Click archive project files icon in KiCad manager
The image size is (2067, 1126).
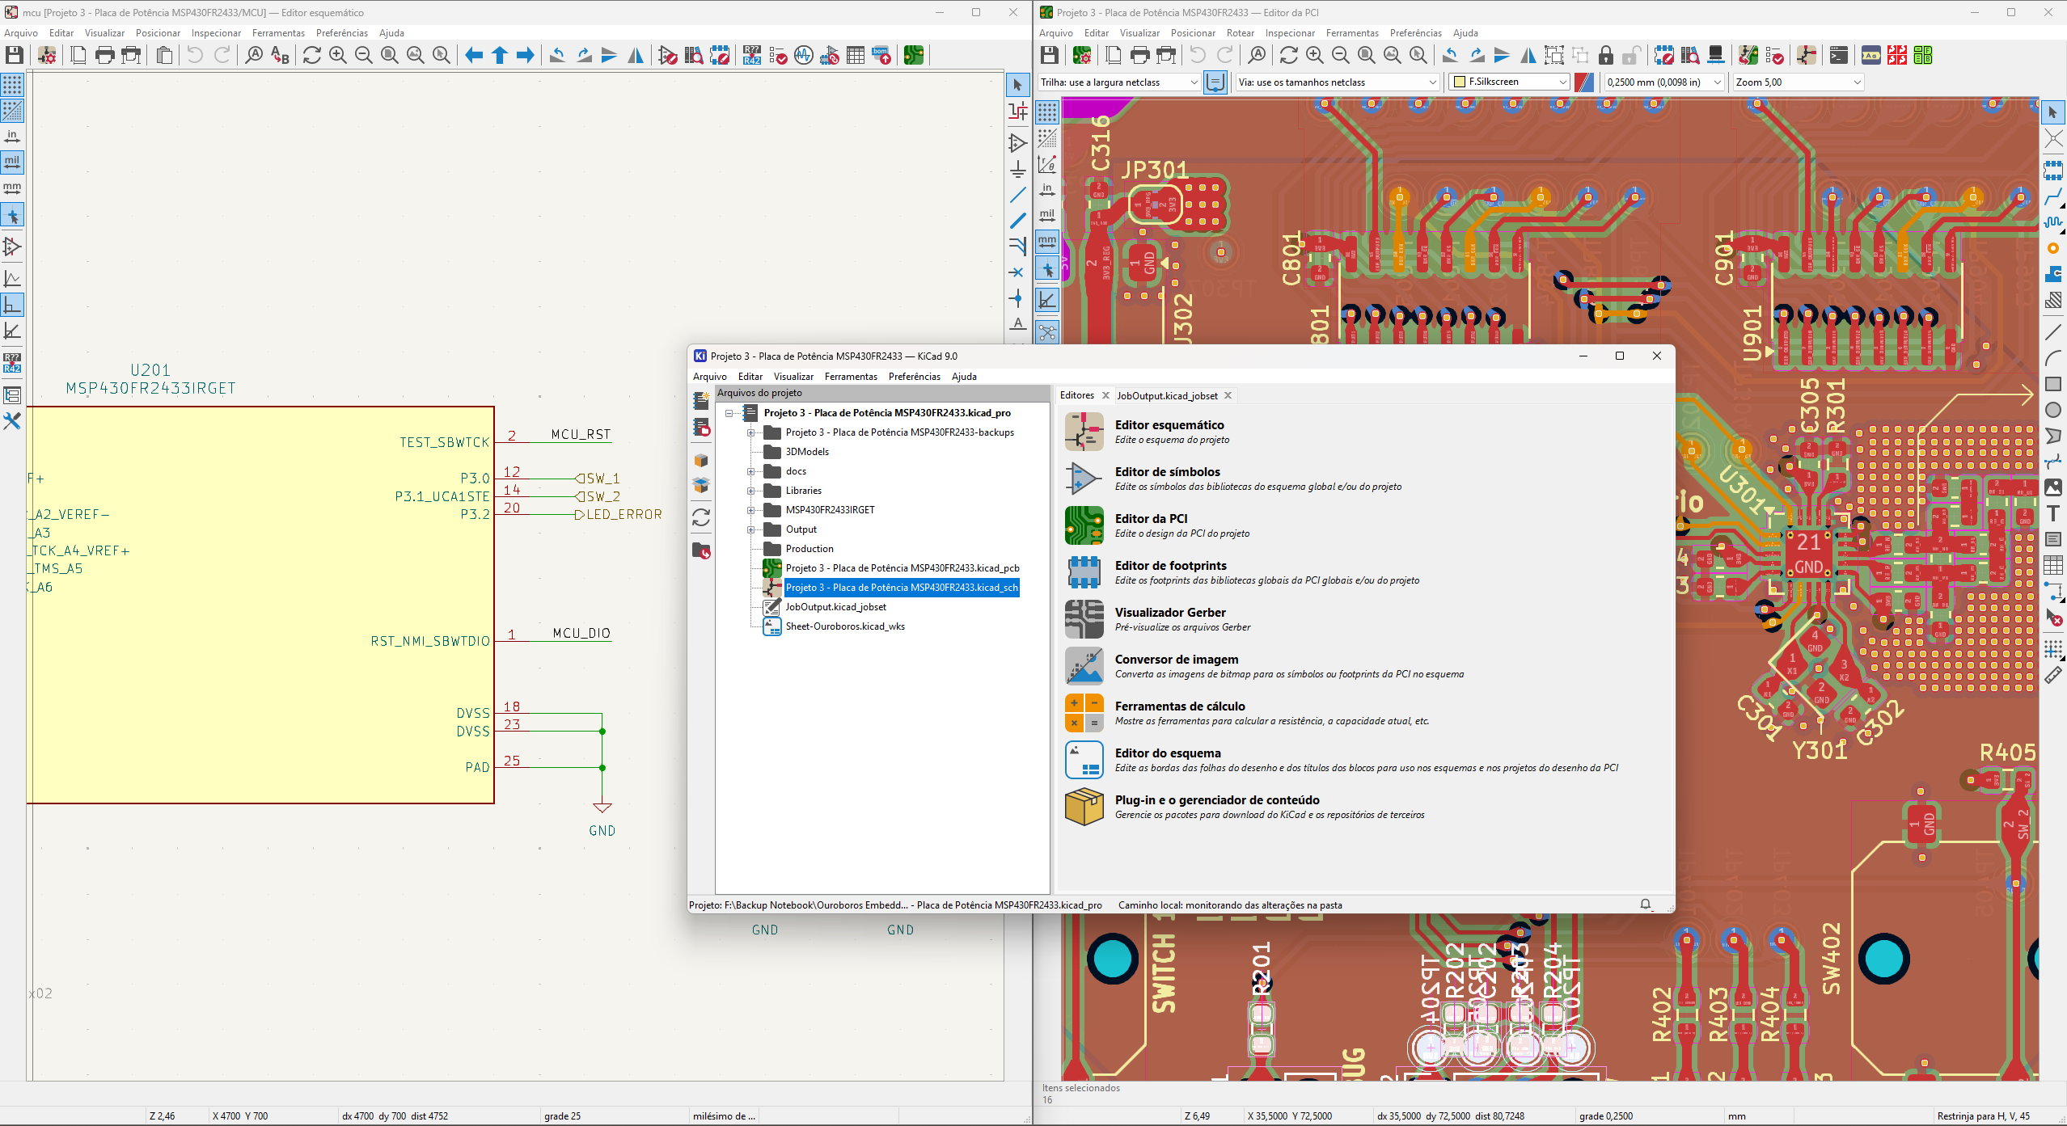coord(701,460)
